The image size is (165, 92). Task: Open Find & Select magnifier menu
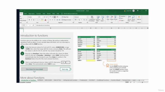point(133,19)
